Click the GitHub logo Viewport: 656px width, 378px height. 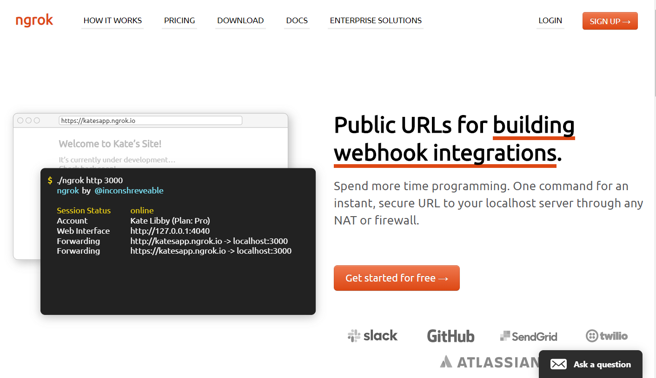coord(451,336)
